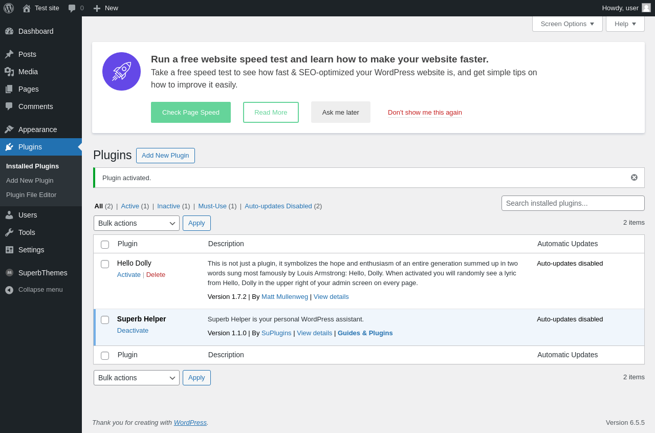
Task: Filter plugins by Must-Use
Action: 212,206
